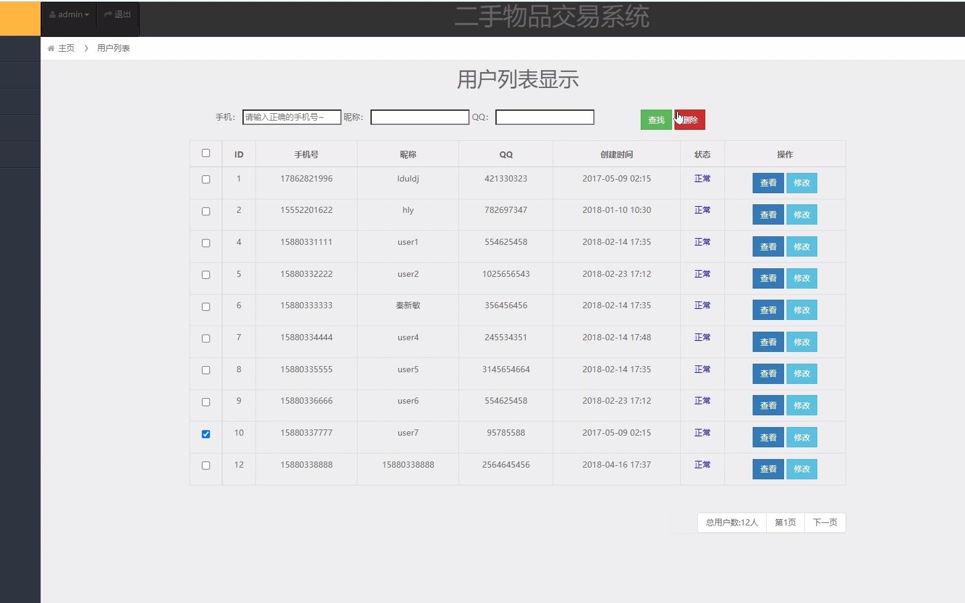Click 查看 for user1
This screenshot has width=965, height=603.
tap(768, 247)
